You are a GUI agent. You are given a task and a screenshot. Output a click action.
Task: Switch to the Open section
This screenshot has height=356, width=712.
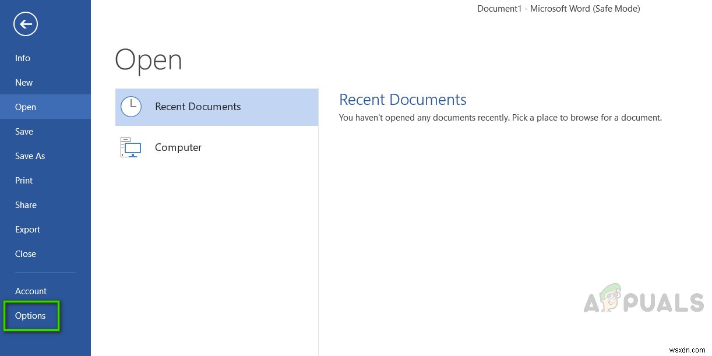click(x=26, y=107)
